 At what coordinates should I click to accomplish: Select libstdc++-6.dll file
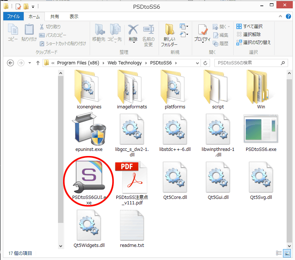[175, 133]
